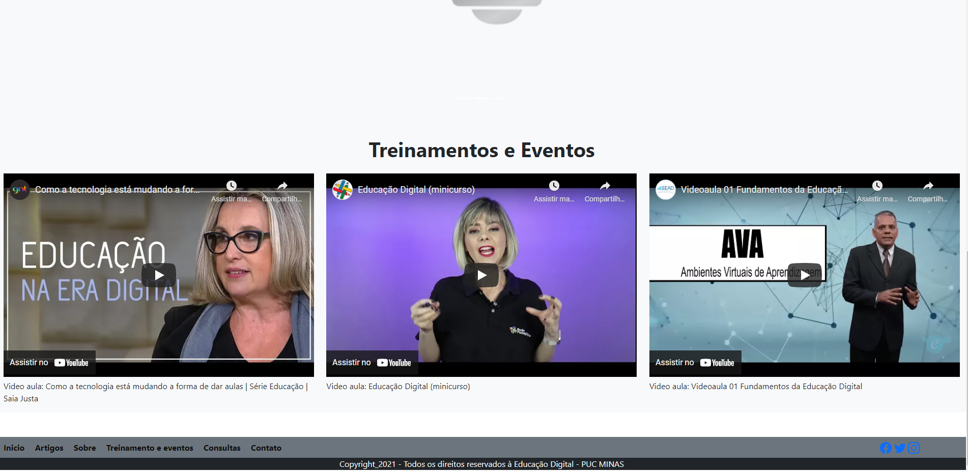This screenshot has width=968, height=471.
Task: Click caption 'Video aula: Educação Digital (minicurso)'
Action: click(x=398, y=387)
